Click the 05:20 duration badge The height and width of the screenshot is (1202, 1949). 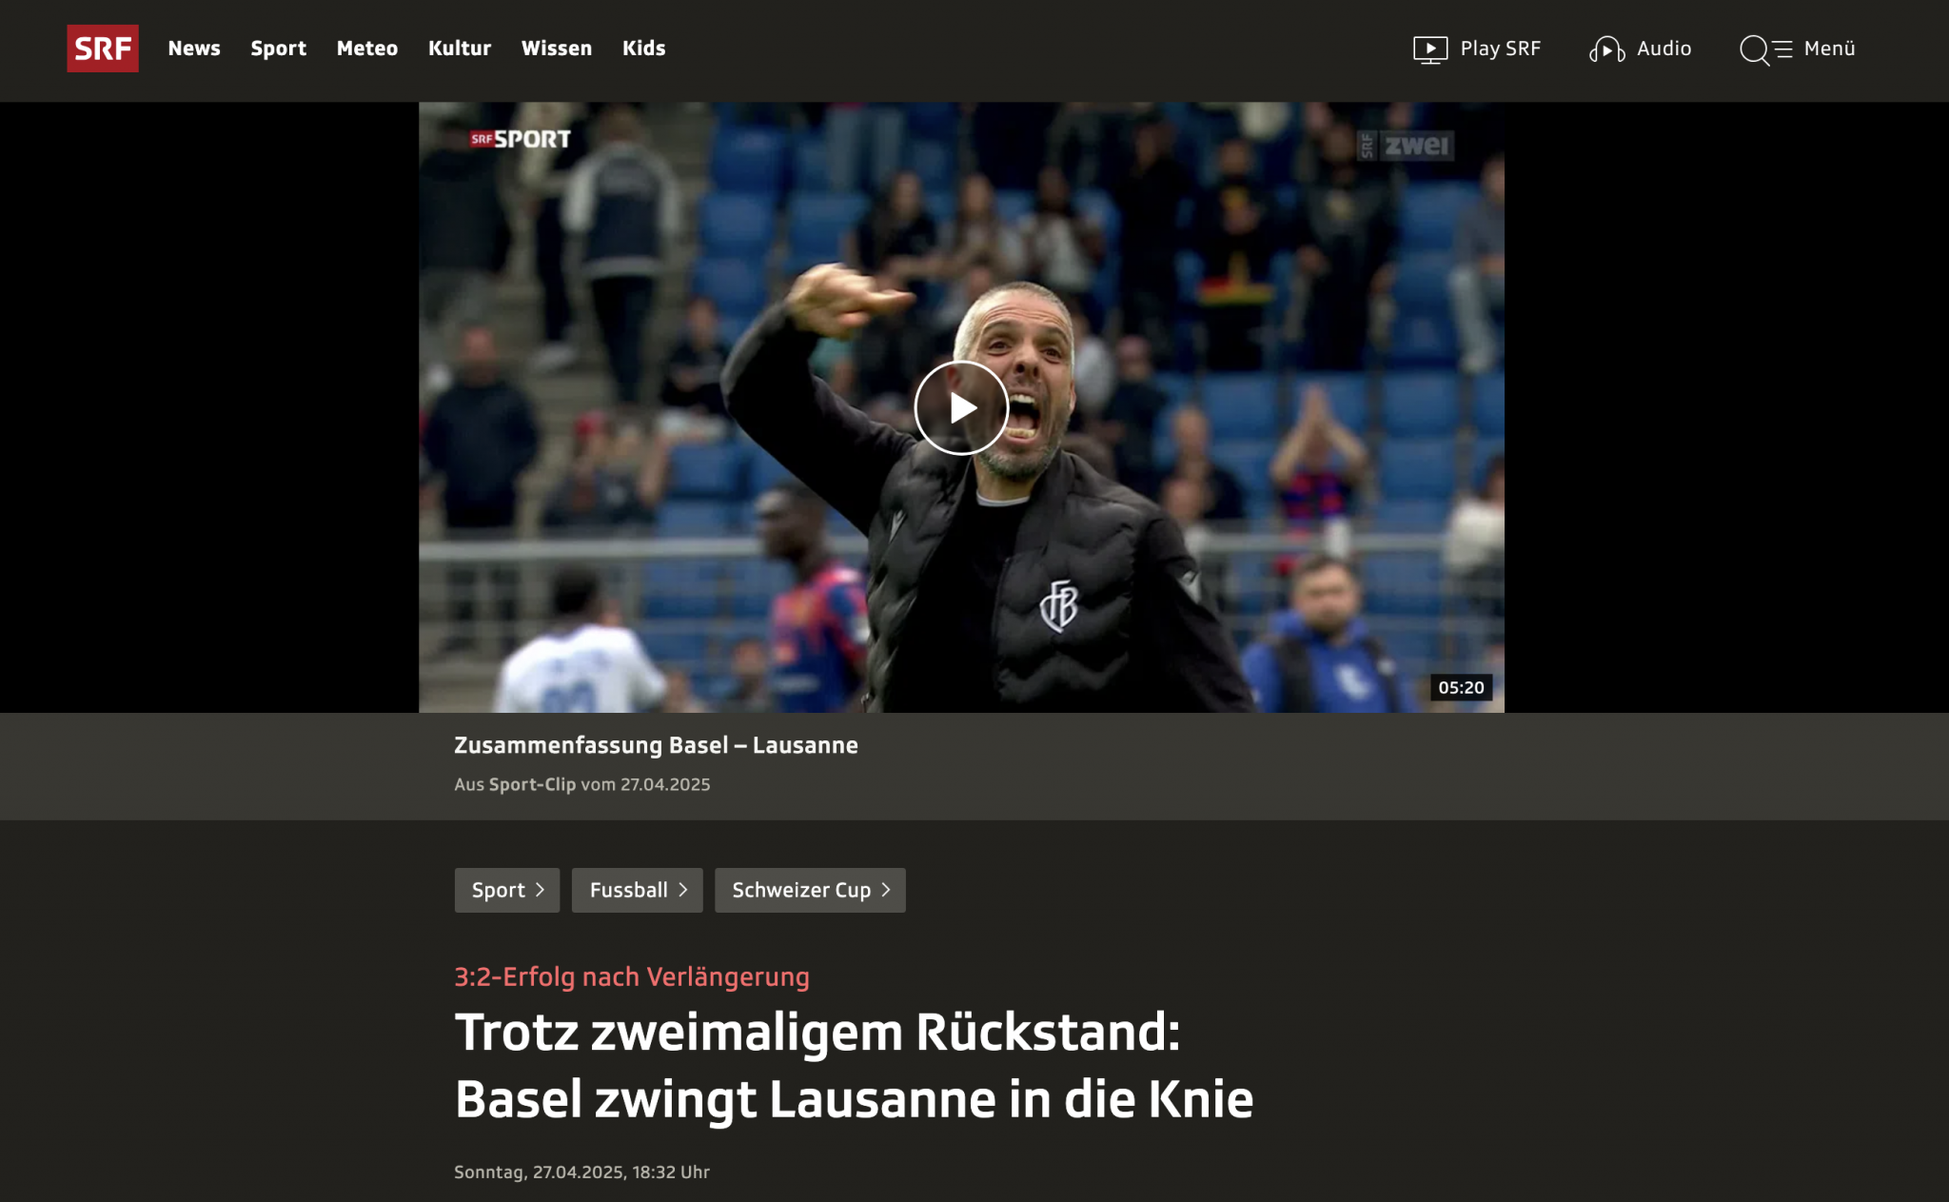pyautogui.click(x=1461, y=687)
